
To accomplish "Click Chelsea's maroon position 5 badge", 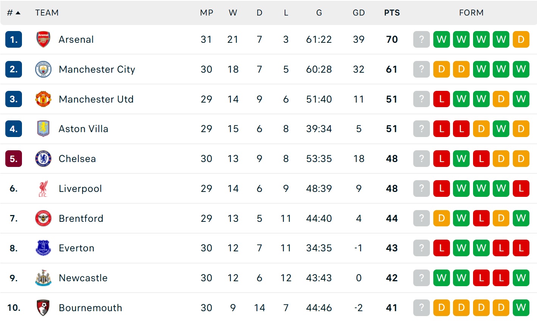I will click(14, 159).
